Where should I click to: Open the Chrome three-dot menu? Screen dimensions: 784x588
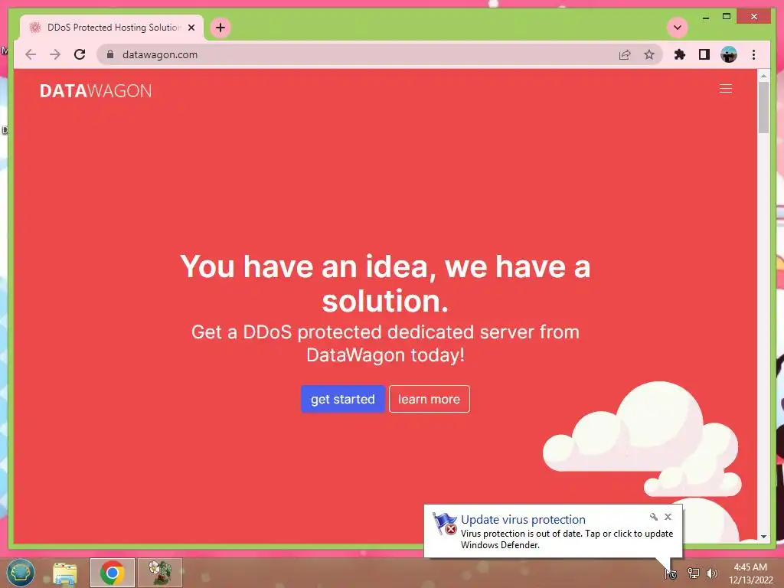tap(754, 54)
